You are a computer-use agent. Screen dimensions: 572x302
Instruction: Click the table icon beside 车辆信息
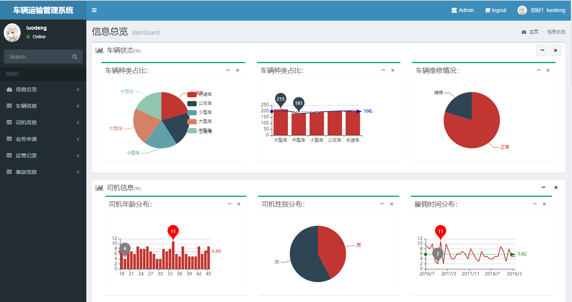[x=9, y=106]
